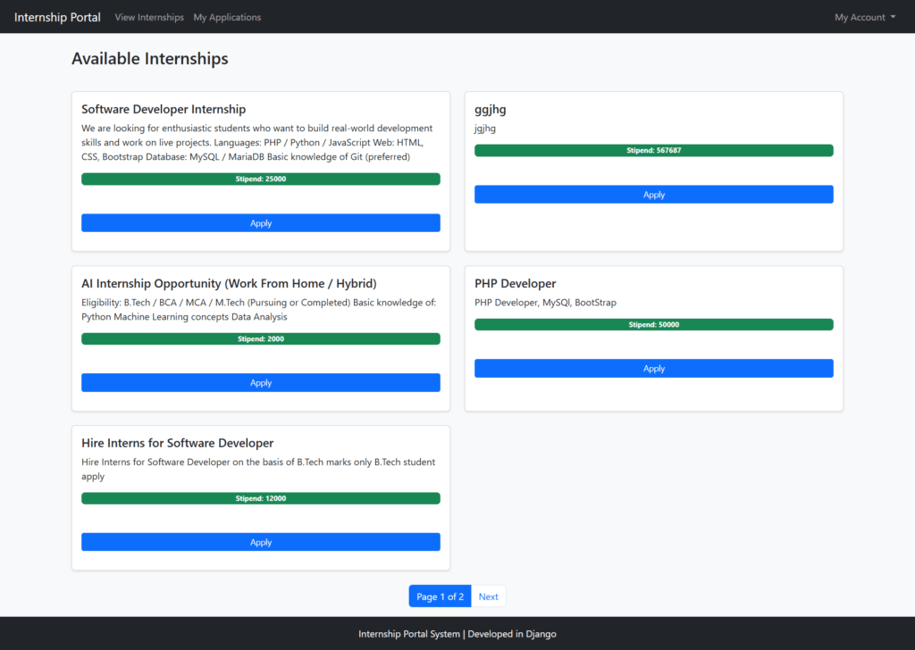
Task: Click the Stipend: 50000 badge
Action: point(653,324)
